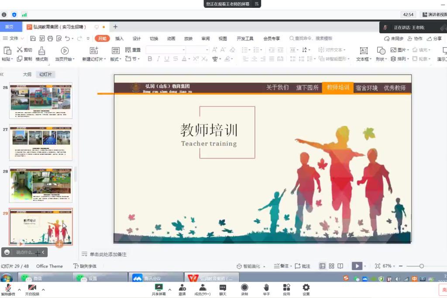
Task: Start 录制 meeting recording
Action: [244, 288]
